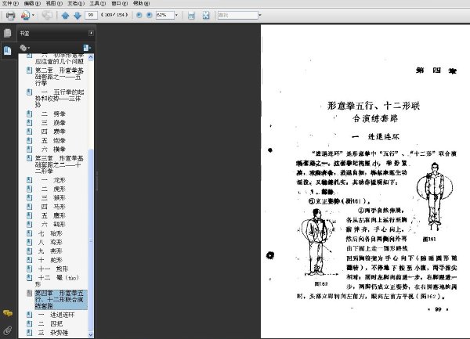Viewport: 470px width, 339px height.
Task: Click bookmark icon beside 二 四把
Action: pyautogui.click(x=30, y=323)
